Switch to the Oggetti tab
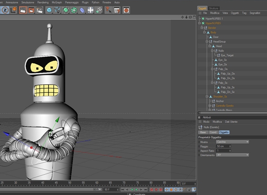 coord(202,8)
